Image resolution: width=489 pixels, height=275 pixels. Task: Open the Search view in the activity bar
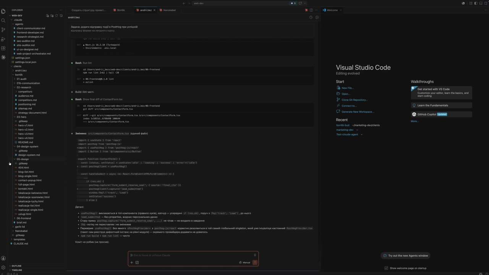tap(3, 20)
